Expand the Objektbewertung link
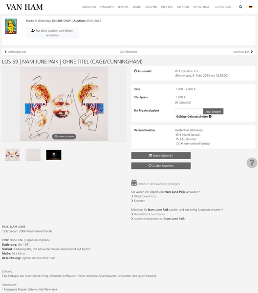The width and height of the screenshot is (258, 293). coord(144,196)
